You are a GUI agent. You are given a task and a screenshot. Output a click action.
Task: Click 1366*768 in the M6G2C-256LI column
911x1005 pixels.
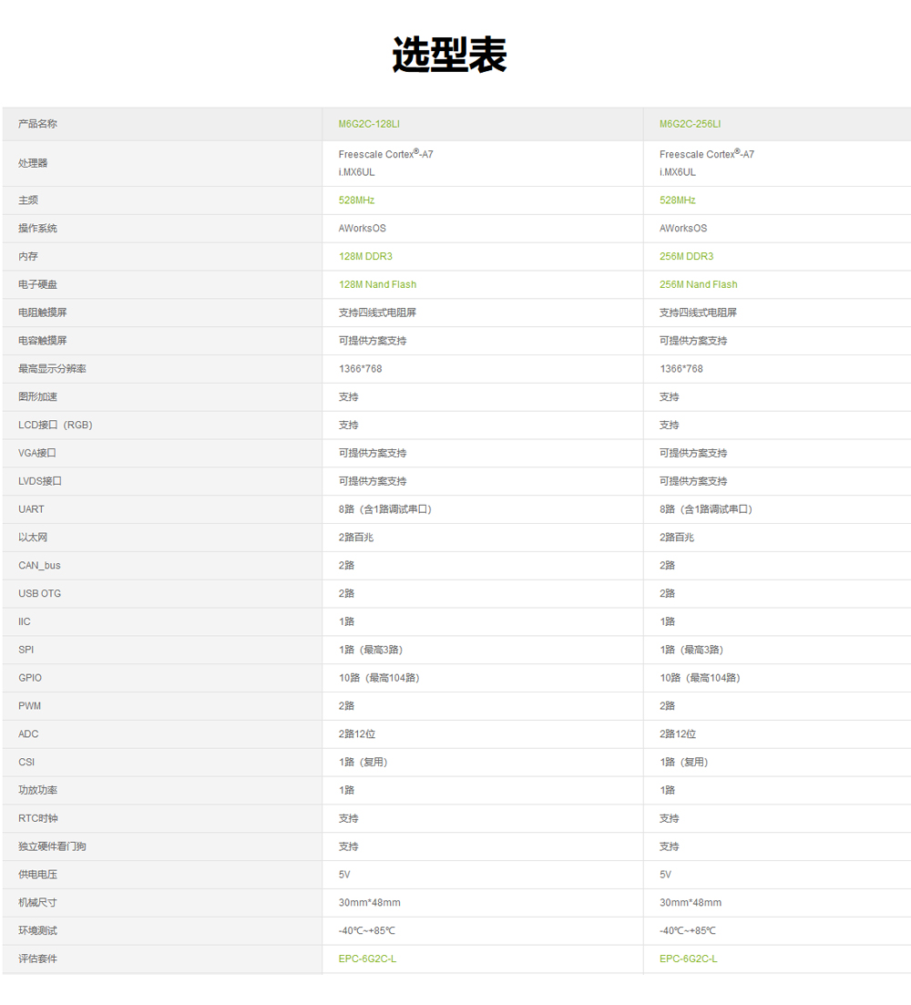coord(681,369)
